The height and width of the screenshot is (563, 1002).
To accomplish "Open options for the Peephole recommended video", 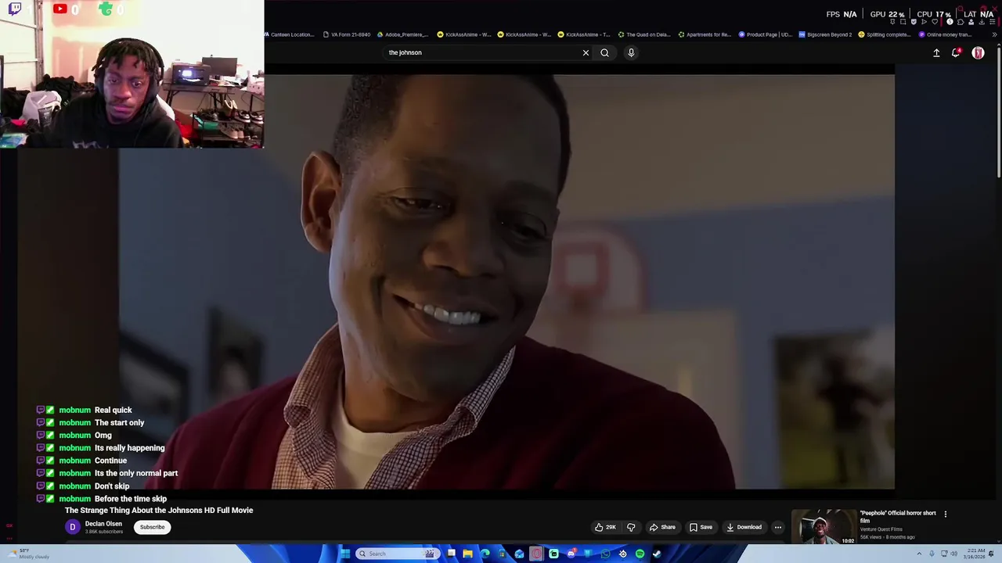I will (945, 515).
